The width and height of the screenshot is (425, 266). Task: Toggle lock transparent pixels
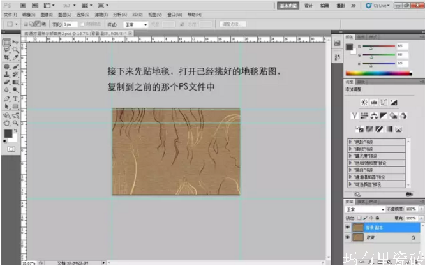[359, 218]
